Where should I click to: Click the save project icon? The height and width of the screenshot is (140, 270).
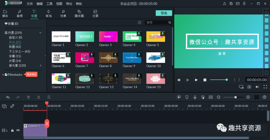231,3
